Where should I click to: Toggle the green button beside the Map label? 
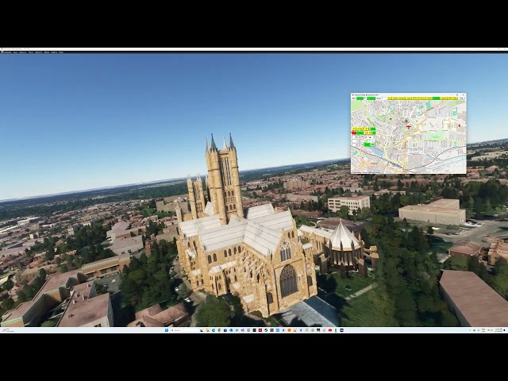360,98
